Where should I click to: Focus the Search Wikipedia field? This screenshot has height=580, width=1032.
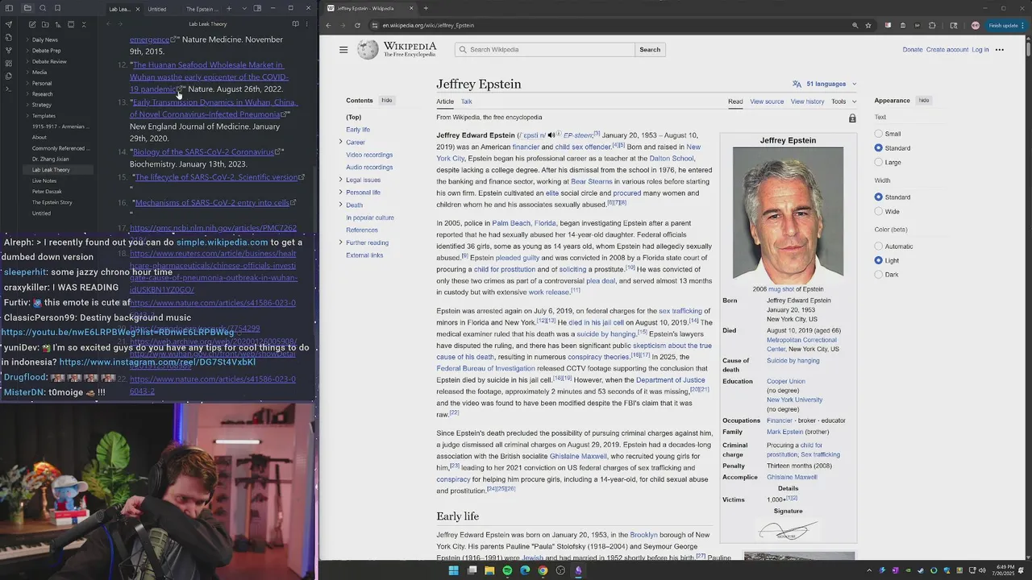click(x=545, y=50)
